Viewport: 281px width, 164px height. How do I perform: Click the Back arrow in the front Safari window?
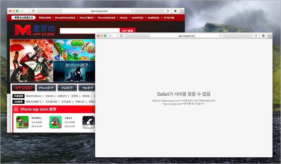click(x=110, y=35)
